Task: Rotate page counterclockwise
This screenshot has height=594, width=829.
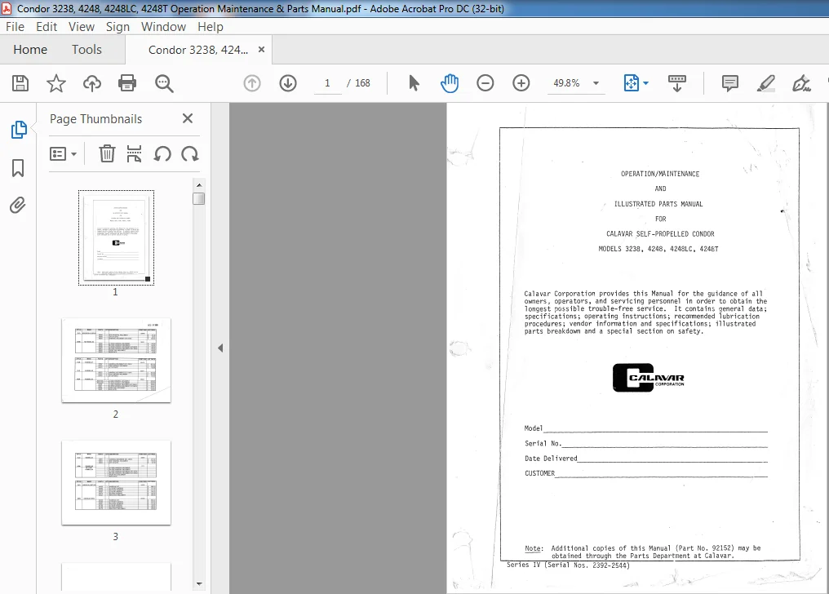Action: click(162, 153)
